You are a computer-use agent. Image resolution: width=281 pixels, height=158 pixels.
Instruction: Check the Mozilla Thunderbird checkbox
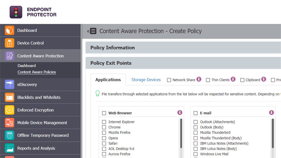tap(196, 133)
